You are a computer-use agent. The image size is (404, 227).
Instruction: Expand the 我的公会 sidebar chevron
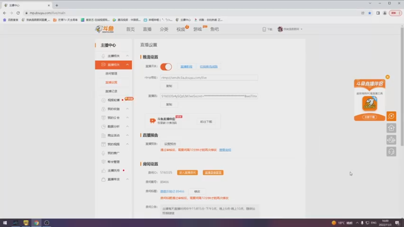[x=127, y=118]
